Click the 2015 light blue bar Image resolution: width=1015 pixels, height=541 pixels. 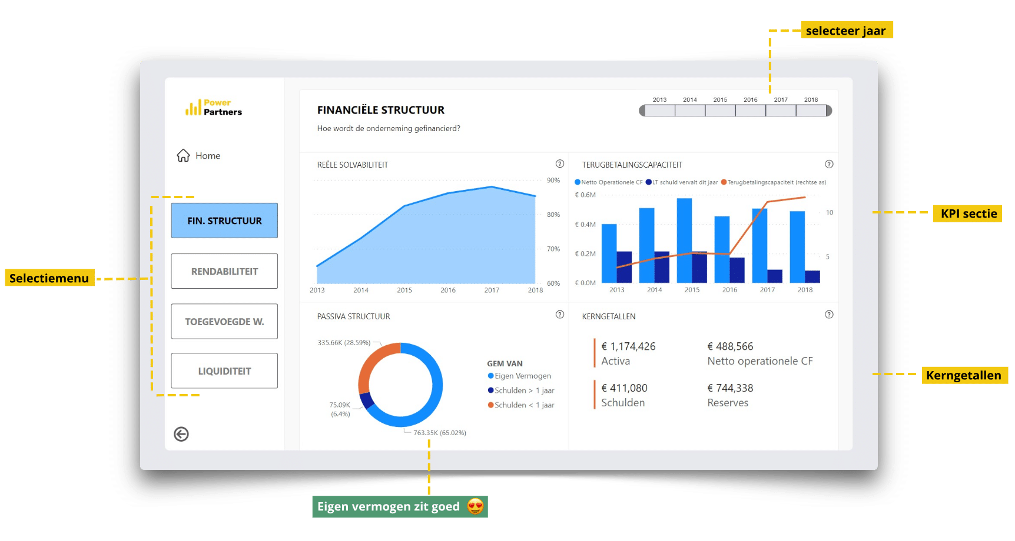pos(684,241)
